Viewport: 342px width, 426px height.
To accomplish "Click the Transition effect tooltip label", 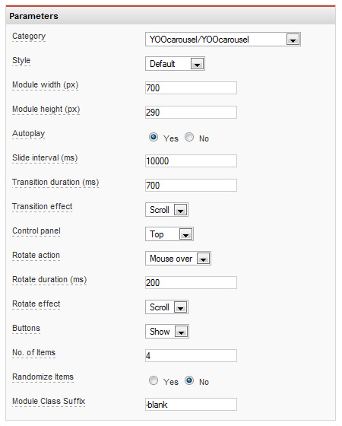I will [x=43, y=206].
